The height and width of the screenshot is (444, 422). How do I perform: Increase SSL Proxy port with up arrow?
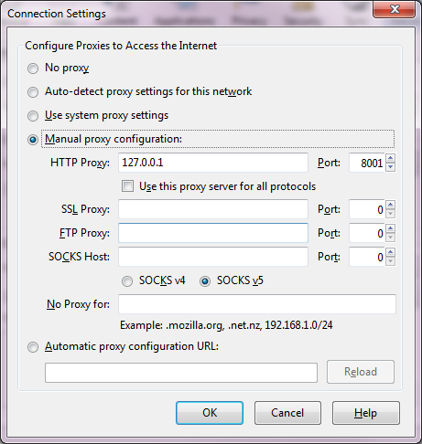[390, 205]
